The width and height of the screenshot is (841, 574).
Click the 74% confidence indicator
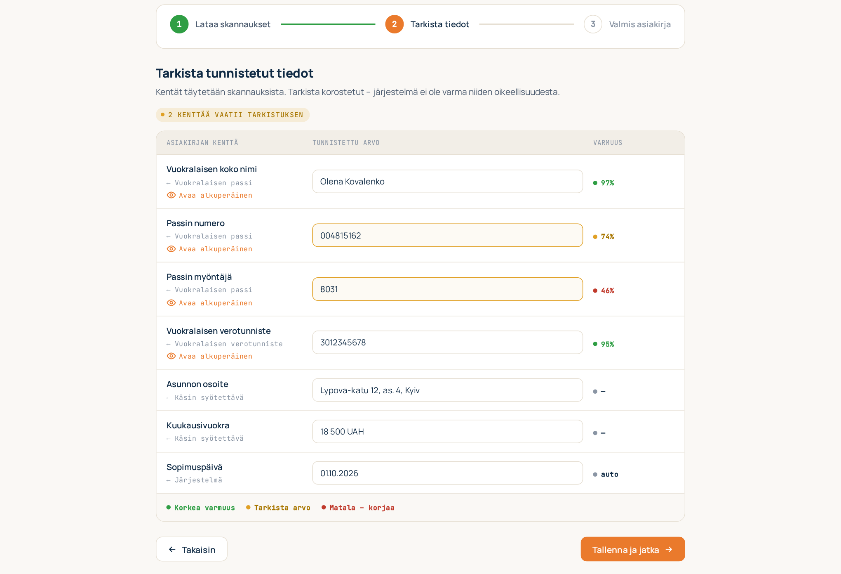tap(604, 236)
